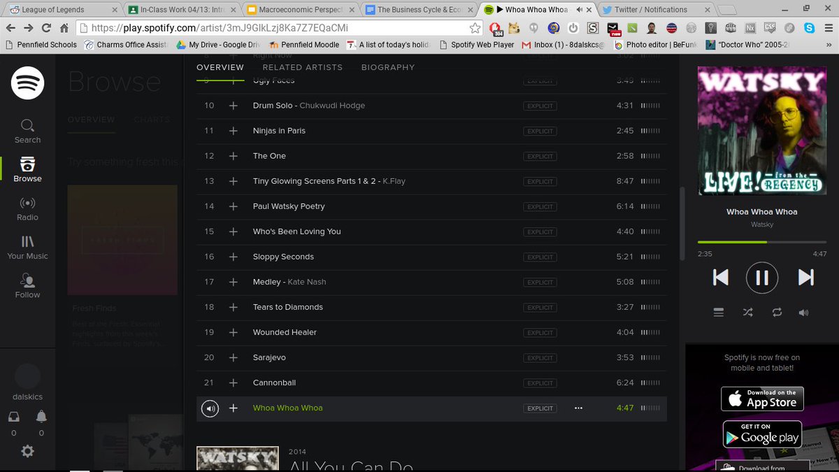
Task: Open Pennfield Schools bookmark
Action: tap(41, 45)
